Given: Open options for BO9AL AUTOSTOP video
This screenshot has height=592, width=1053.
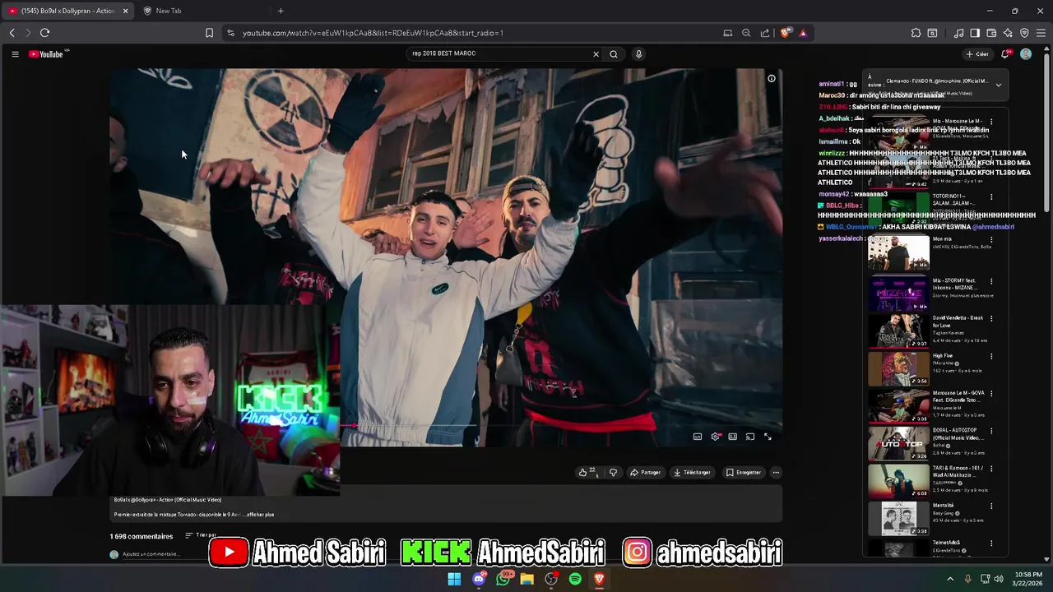Looking at the screenshot, I should 991,432.
